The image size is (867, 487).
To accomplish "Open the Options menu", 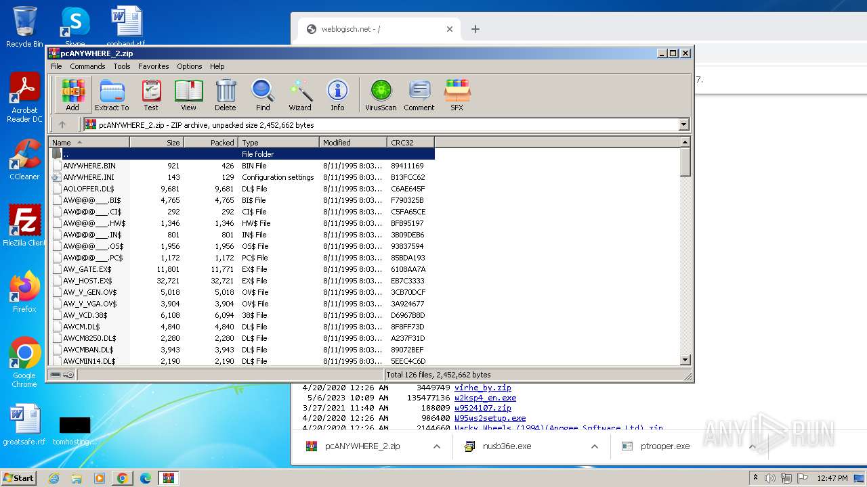I will 190,66.
